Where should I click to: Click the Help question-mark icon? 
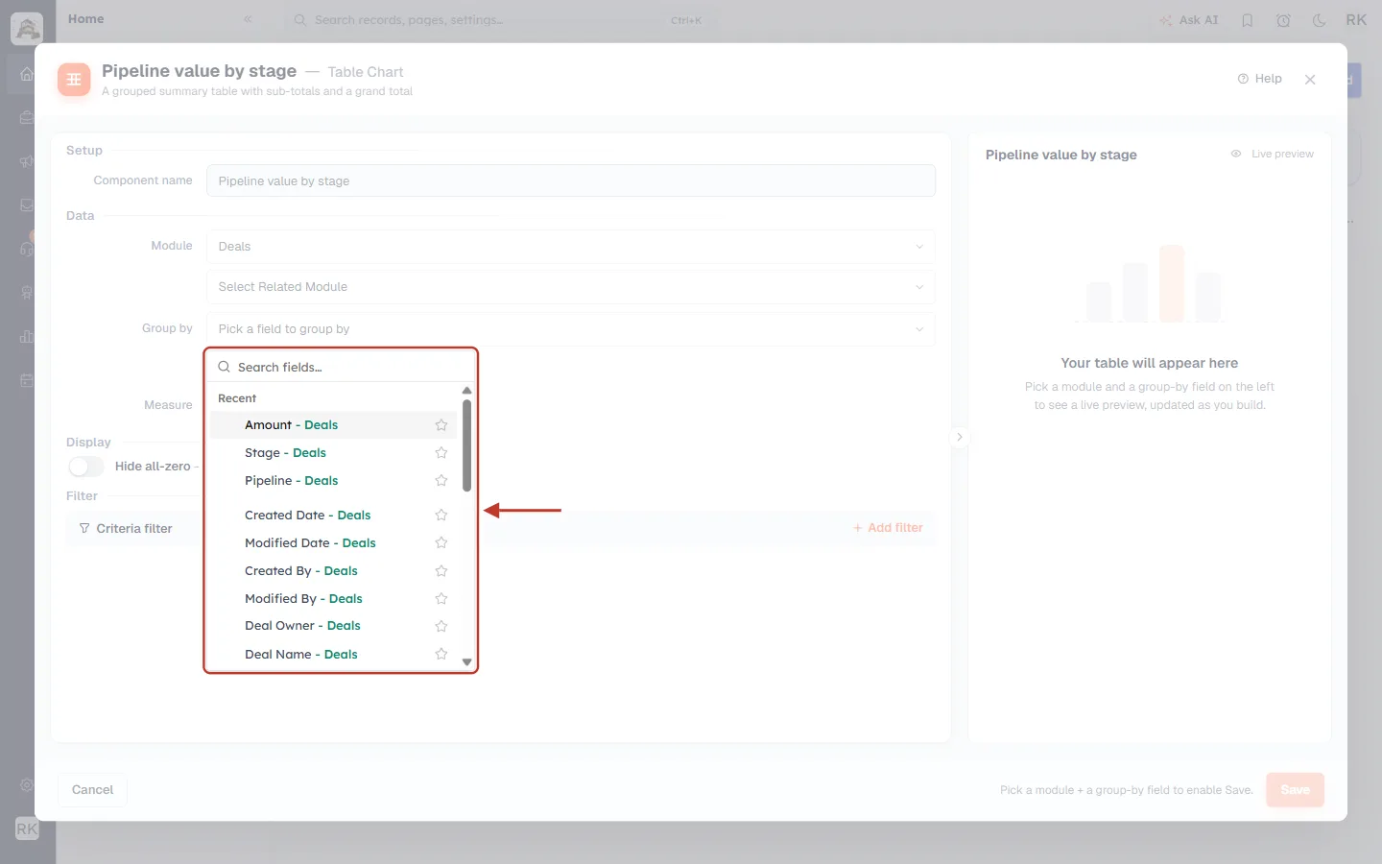click(x=1243, y=79)
